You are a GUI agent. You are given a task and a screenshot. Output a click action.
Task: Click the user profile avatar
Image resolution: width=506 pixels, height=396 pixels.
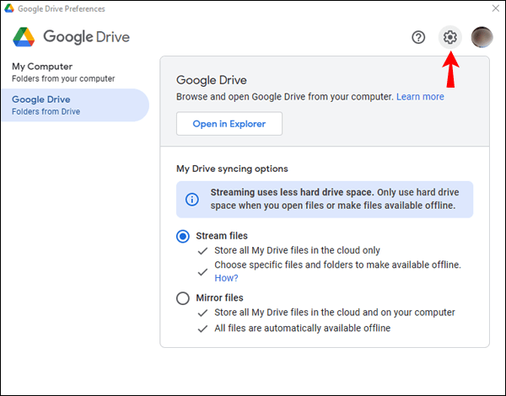[x=482, y=37]
